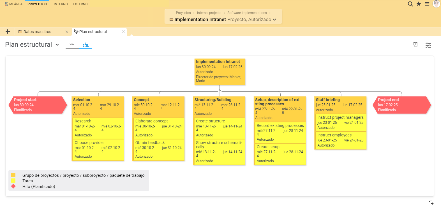Image resolution: width=441 pixels, height=207 pixels.
Task: Click the user avatar picture
Action: click(436, 4)
